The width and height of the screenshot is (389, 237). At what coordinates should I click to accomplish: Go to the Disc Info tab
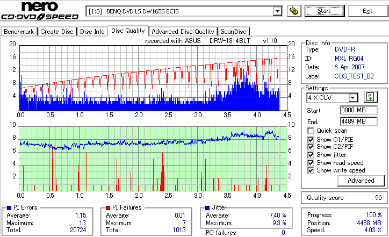tap(92, 32)
